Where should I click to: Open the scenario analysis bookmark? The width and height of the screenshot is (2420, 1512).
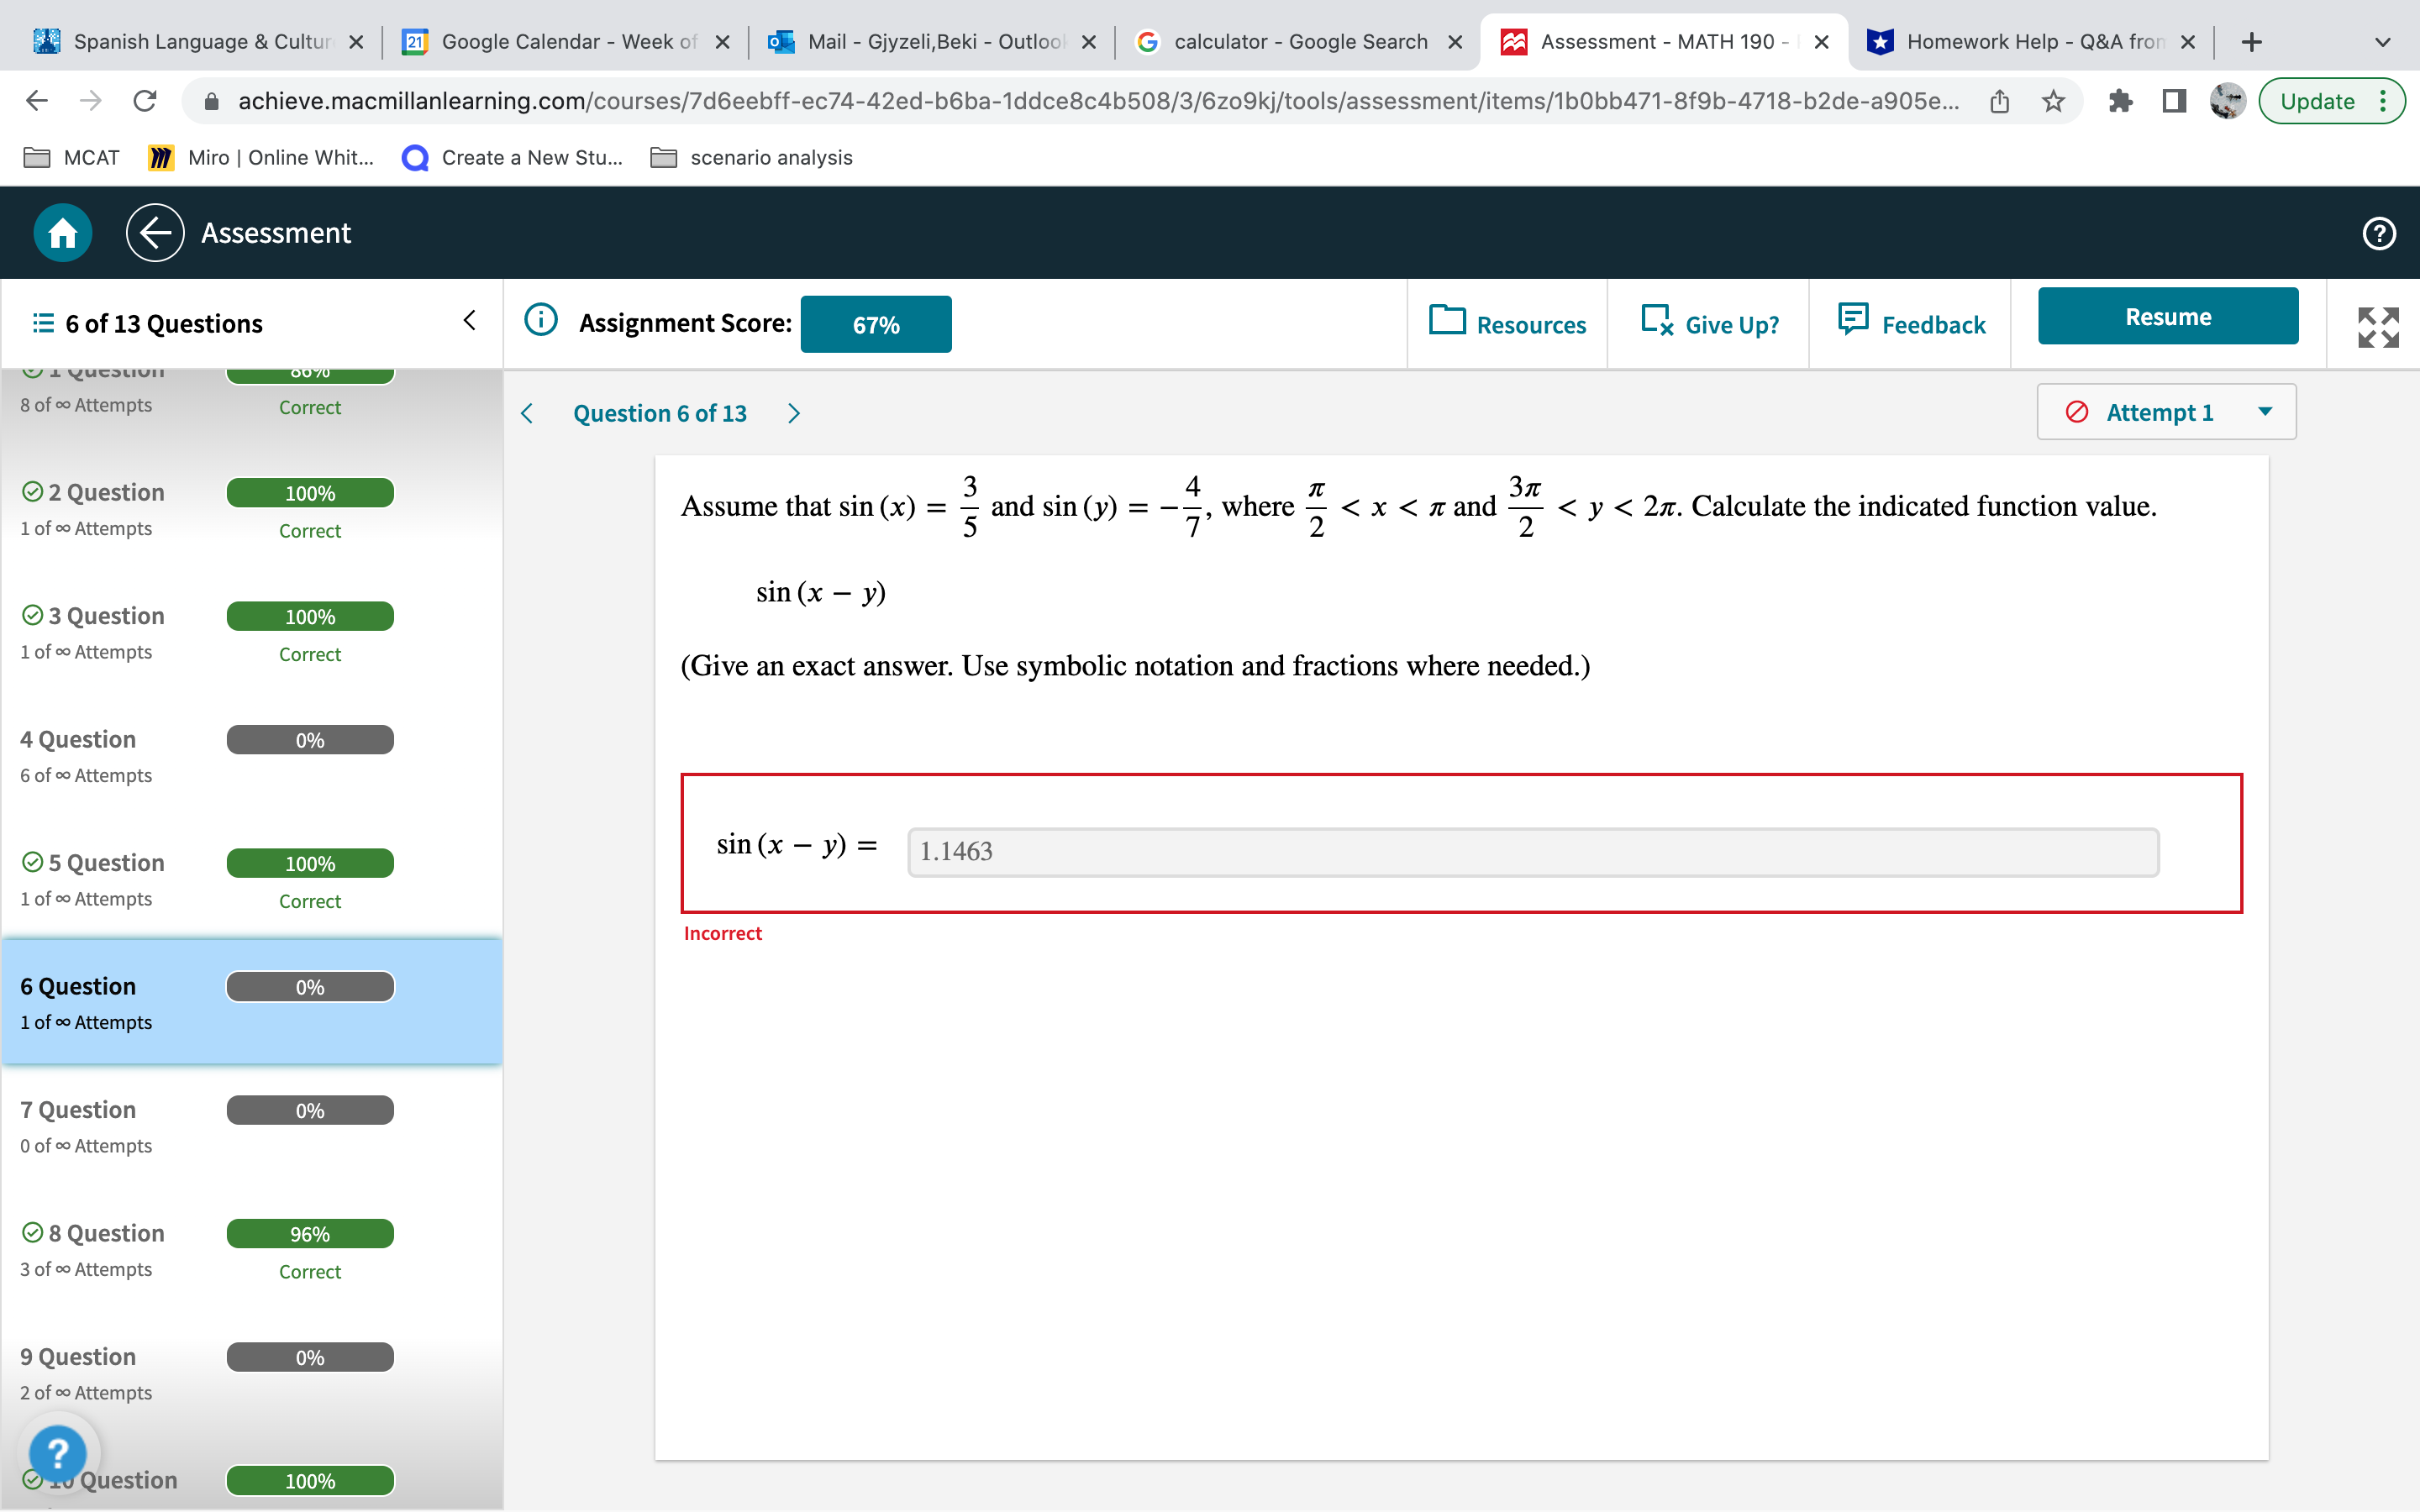769,157
